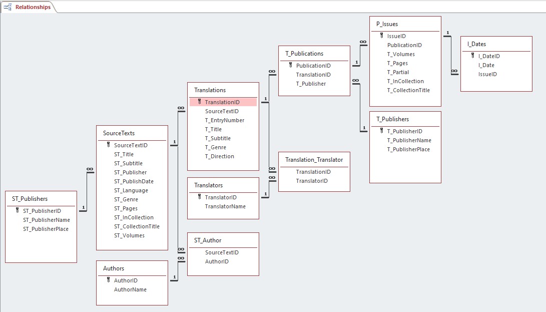Select the ST_Volumes field
This screenshot has height=312, width=546.
129,235
